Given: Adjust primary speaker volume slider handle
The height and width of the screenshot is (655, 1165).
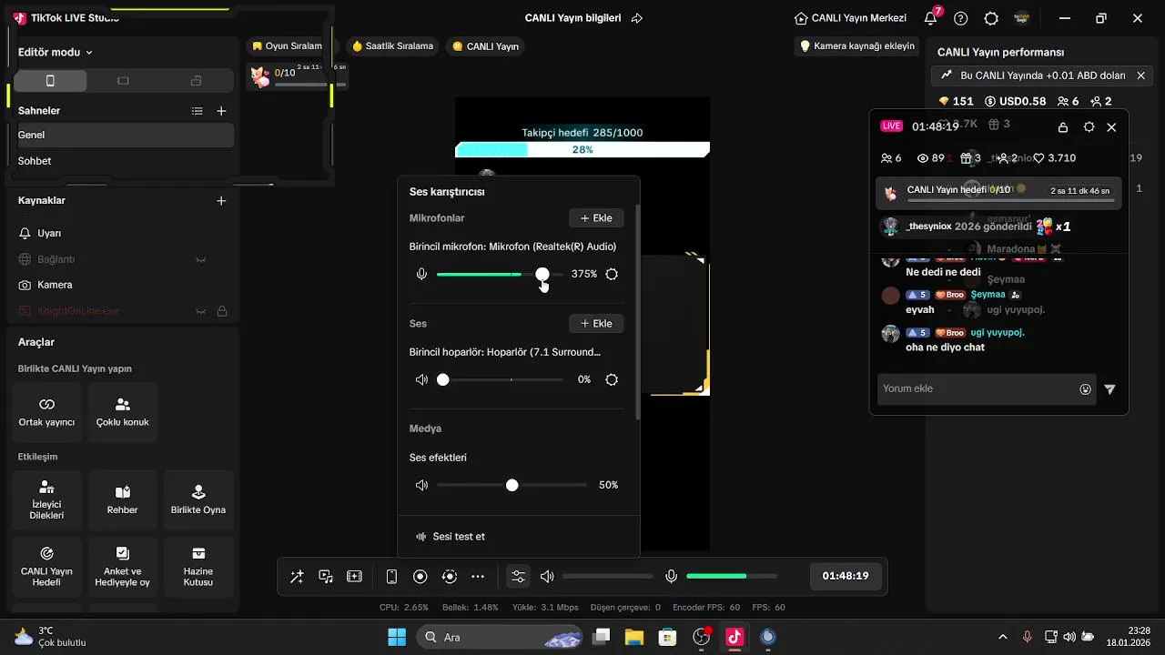Looking at the screenshot, I should coord(442,379).
